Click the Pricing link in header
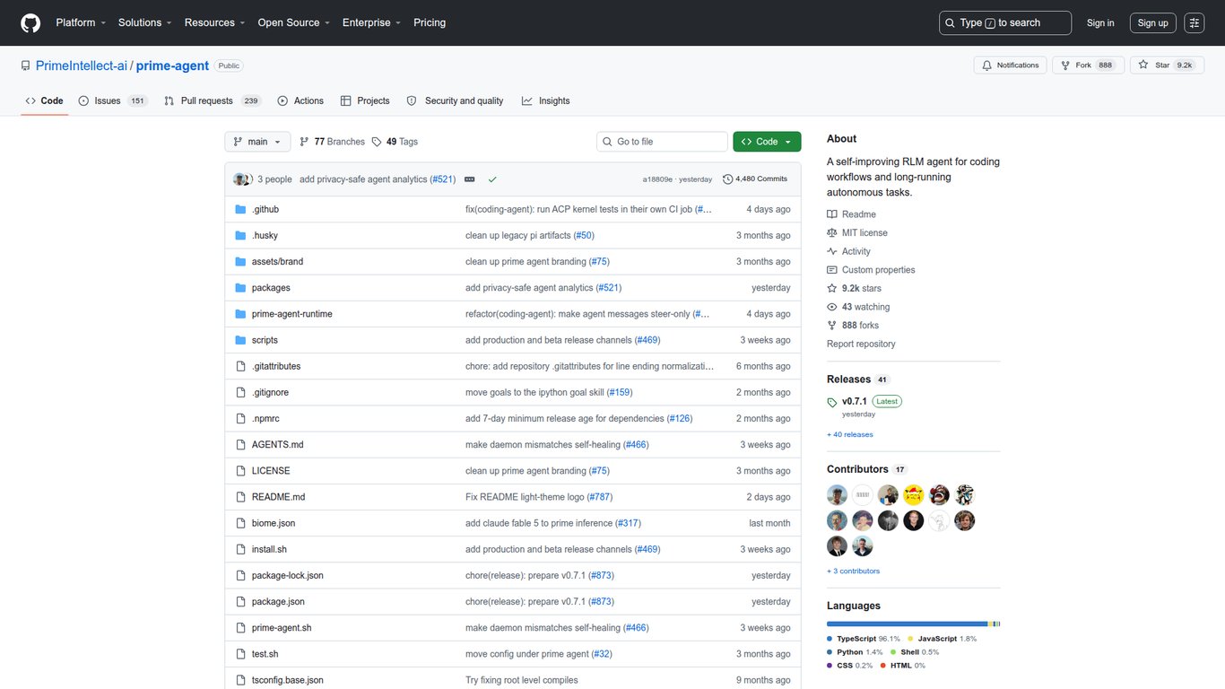 [430, 22]
